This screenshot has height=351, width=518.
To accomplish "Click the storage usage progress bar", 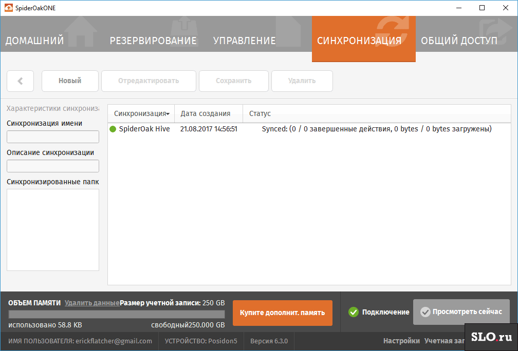I will coord(117,314).
